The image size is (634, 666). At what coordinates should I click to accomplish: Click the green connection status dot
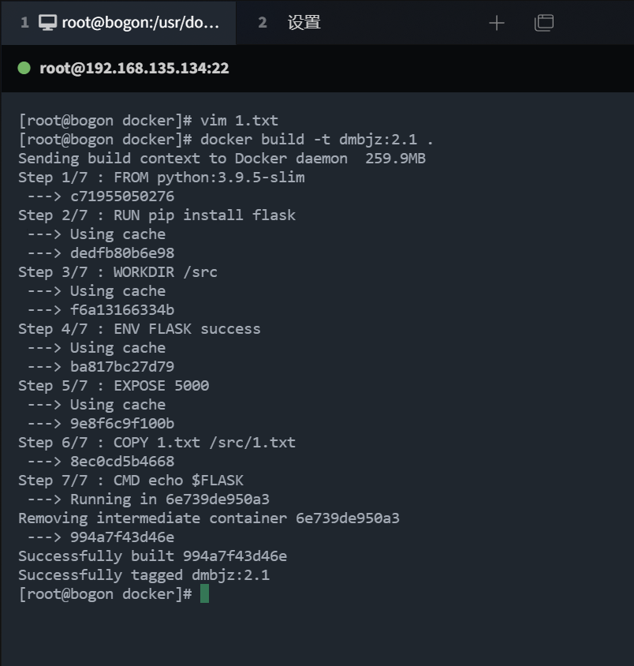(x=24, y=68)
